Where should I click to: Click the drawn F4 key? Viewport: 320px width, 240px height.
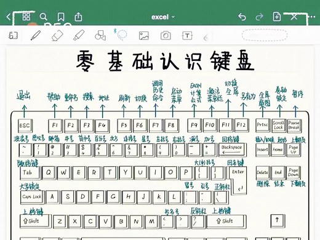tap(102, 126)
